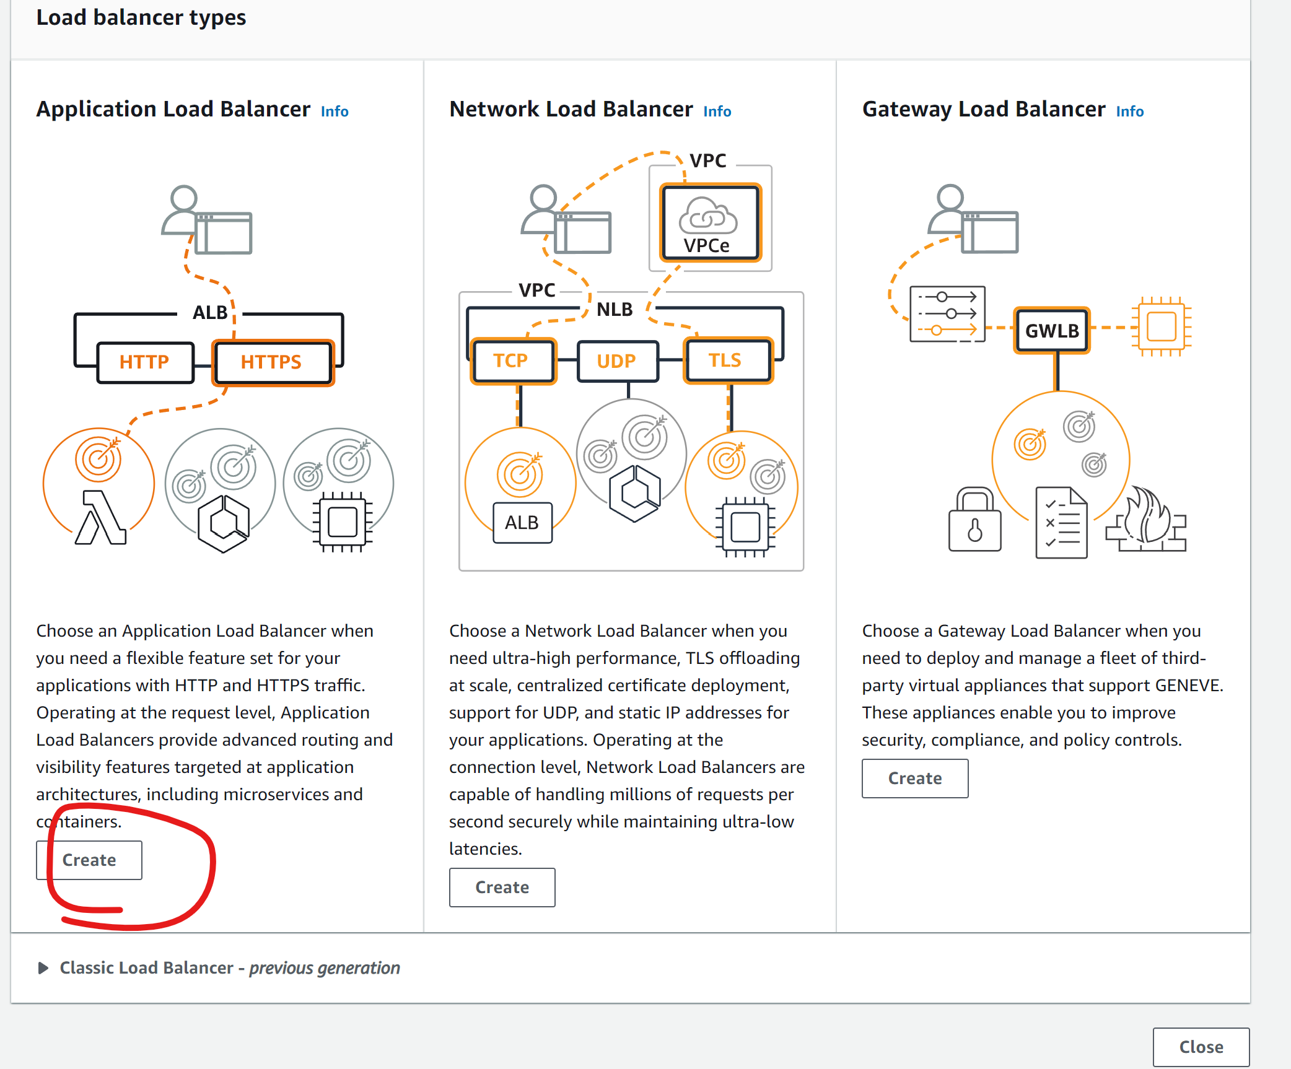Click the UDP box in NLB diagram
This screenshot has height=1069, width=1291.
click(x=616, y=361)
